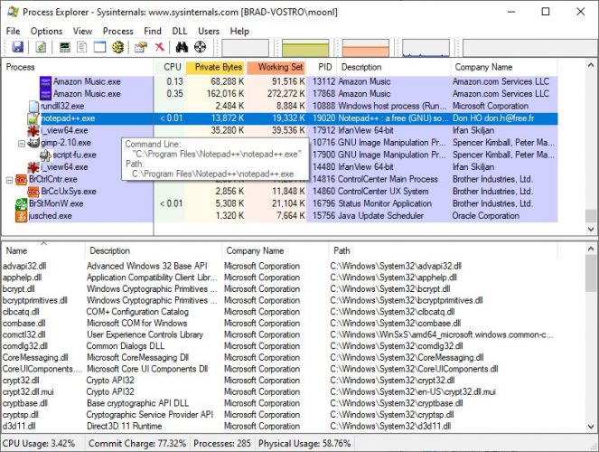
Task: Select the advapi32.dll row
Action: (x=280, y=267)
